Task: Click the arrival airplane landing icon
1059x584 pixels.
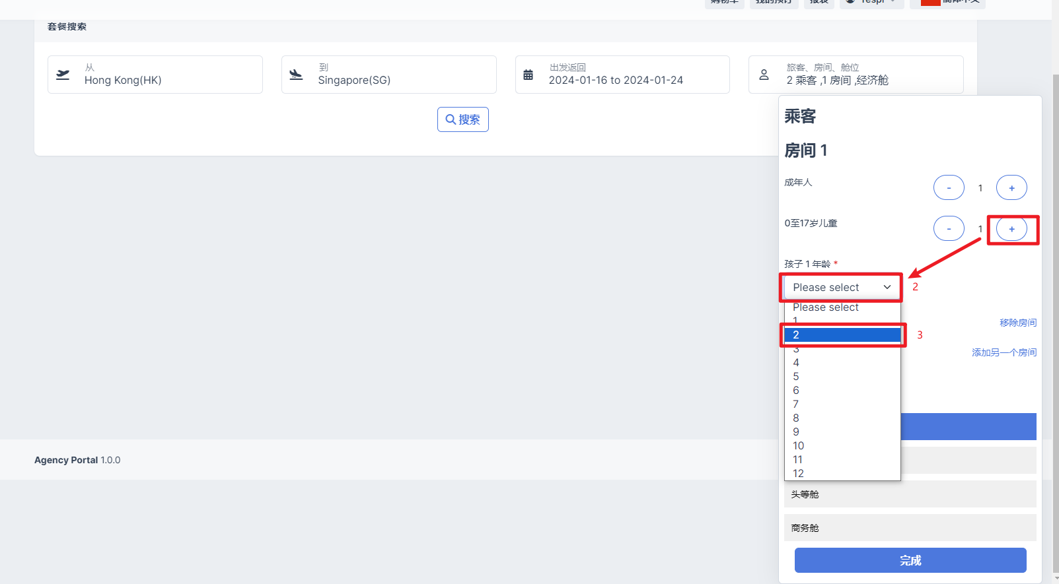Action: (296, 75)
